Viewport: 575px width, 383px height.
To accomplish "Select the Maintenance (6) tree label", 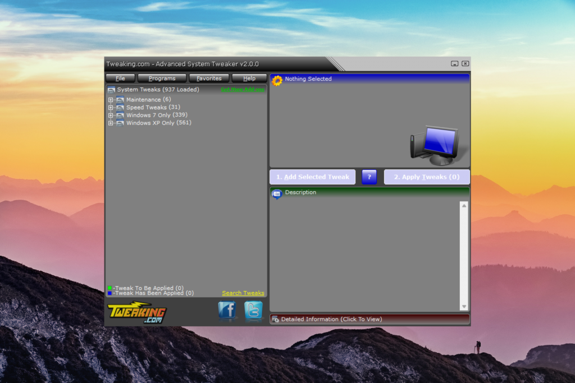I will tap(148, 100).
